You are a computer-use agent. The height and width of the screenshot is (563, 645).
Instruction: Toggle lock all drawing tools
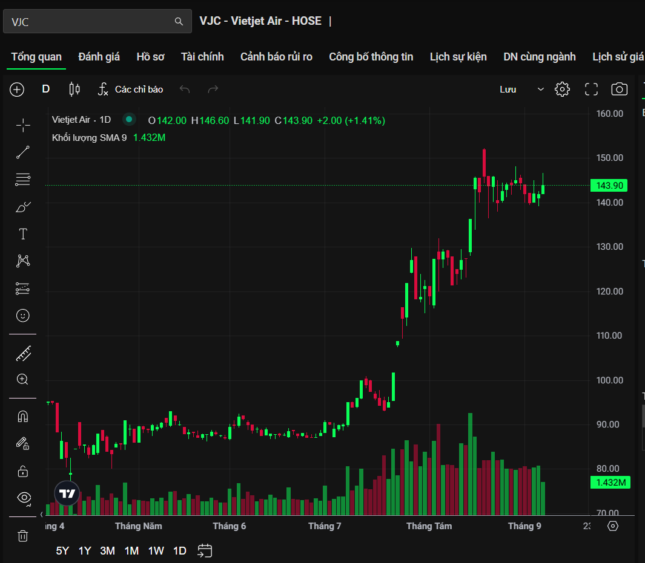click(23, 471)
